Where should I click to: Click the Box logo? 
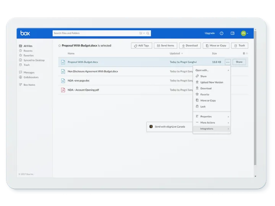point(25,33)
